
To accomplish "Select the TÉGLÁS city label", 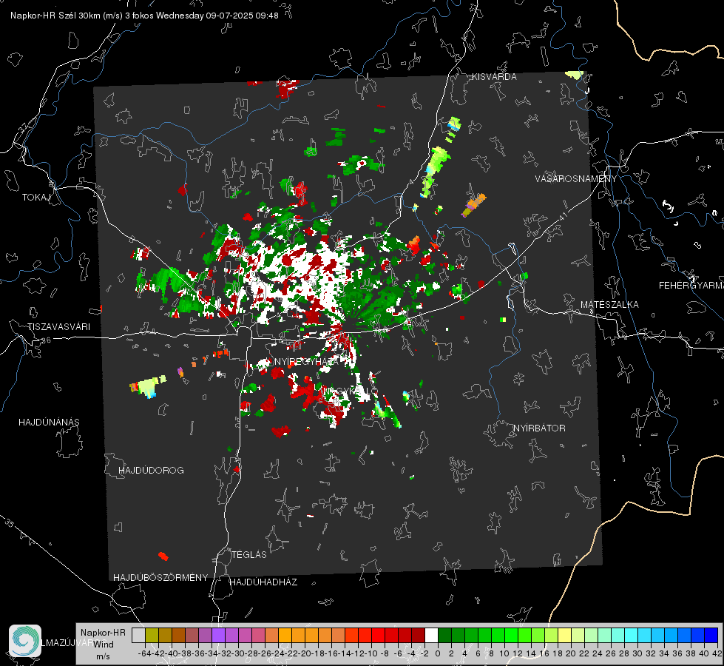I will coord(249,555).
